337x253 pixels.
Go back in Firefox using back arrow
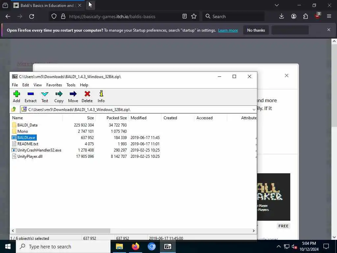[x=8, y=16]
